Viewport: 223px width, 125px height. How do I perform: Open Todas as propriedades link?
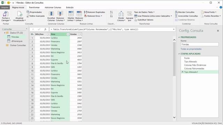pyautogui.click(x=191, y=49)
